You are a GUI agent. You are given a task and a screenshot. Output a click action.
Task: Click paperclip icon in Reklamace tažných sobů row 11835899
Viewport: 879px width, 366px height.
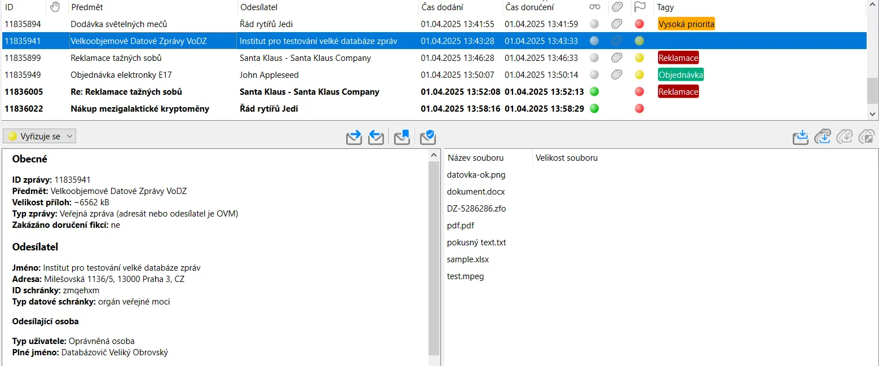[x=617, y=58]
